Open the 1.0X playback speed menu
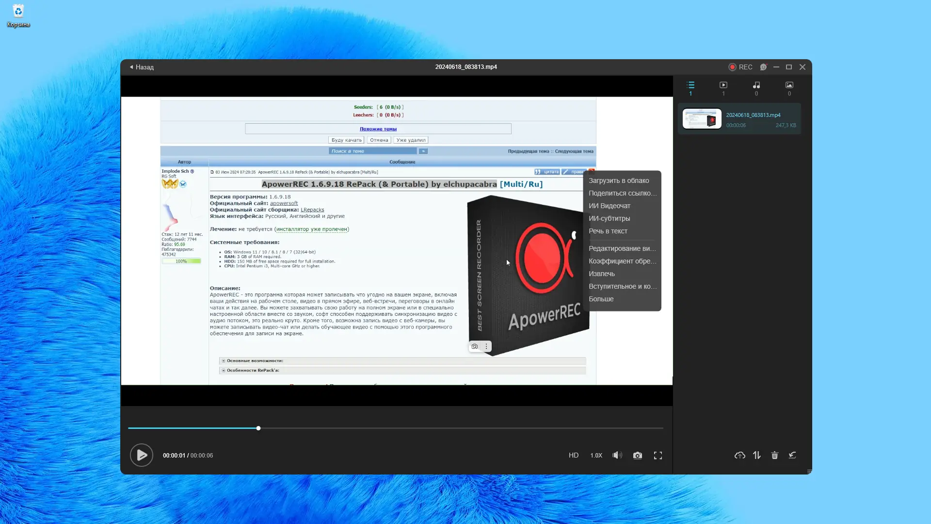Viewport: 931px width, 524px height. pos(596,455)
